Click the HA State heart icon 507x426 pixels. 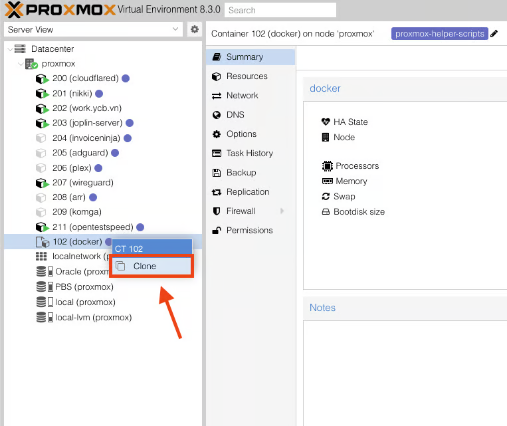pos(326,122)
